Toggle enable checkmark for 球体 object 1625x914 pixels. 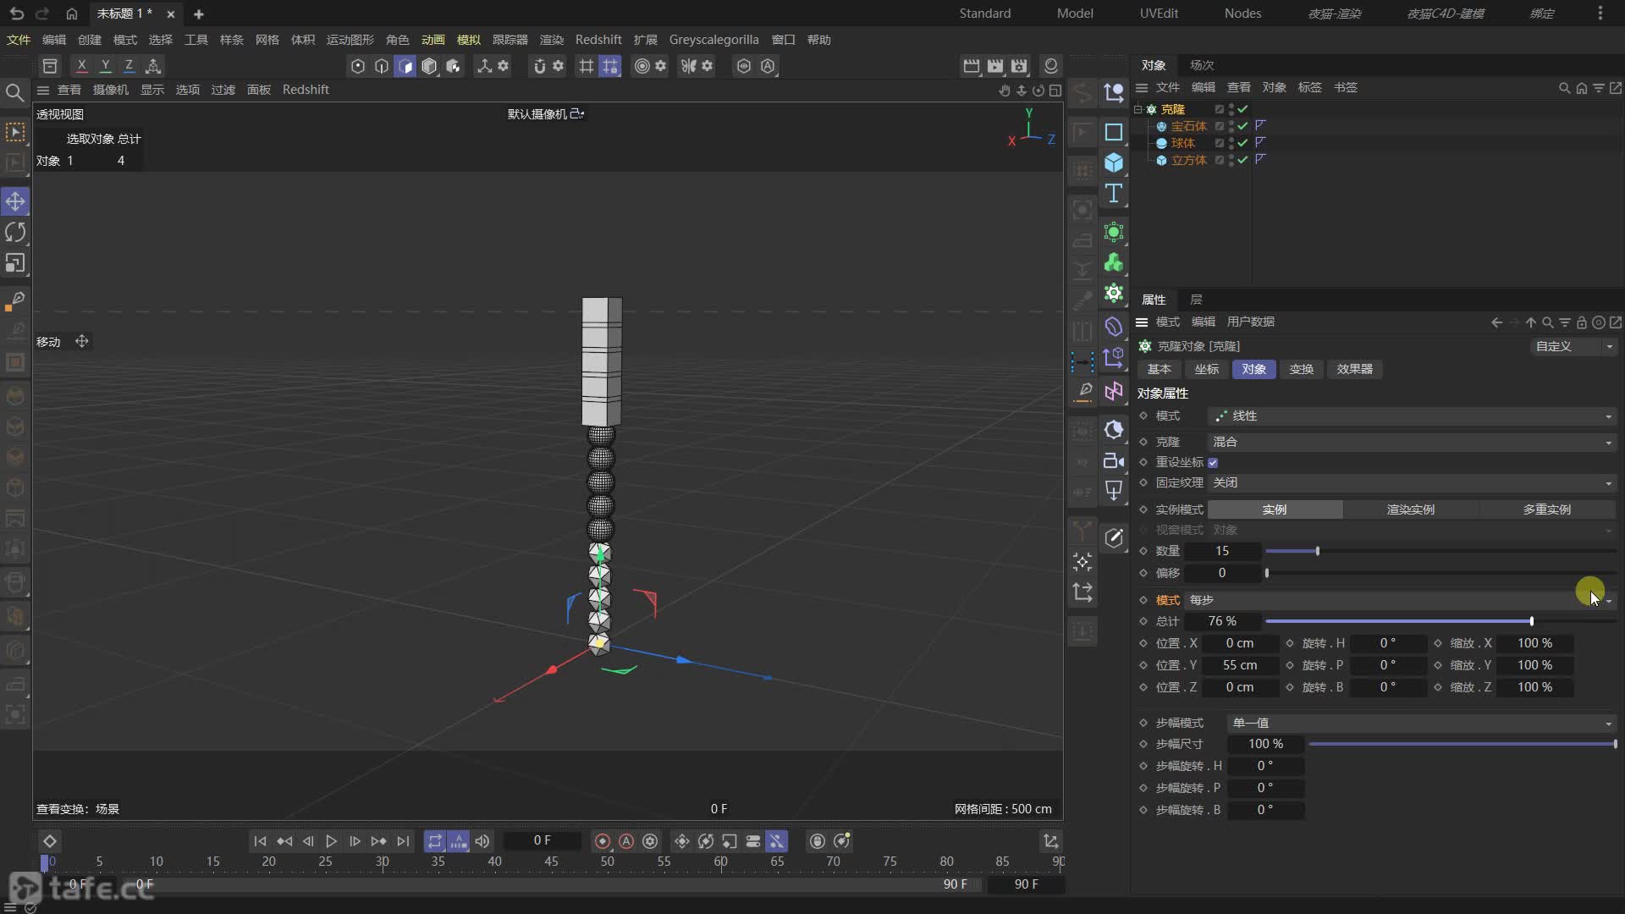[1242, 143]
